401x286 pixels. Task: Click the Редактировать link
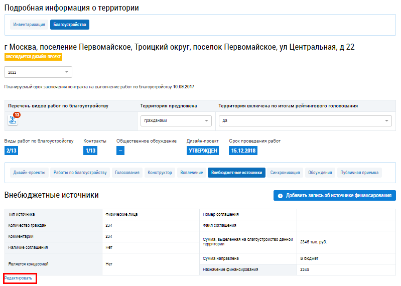coord(19,278)
